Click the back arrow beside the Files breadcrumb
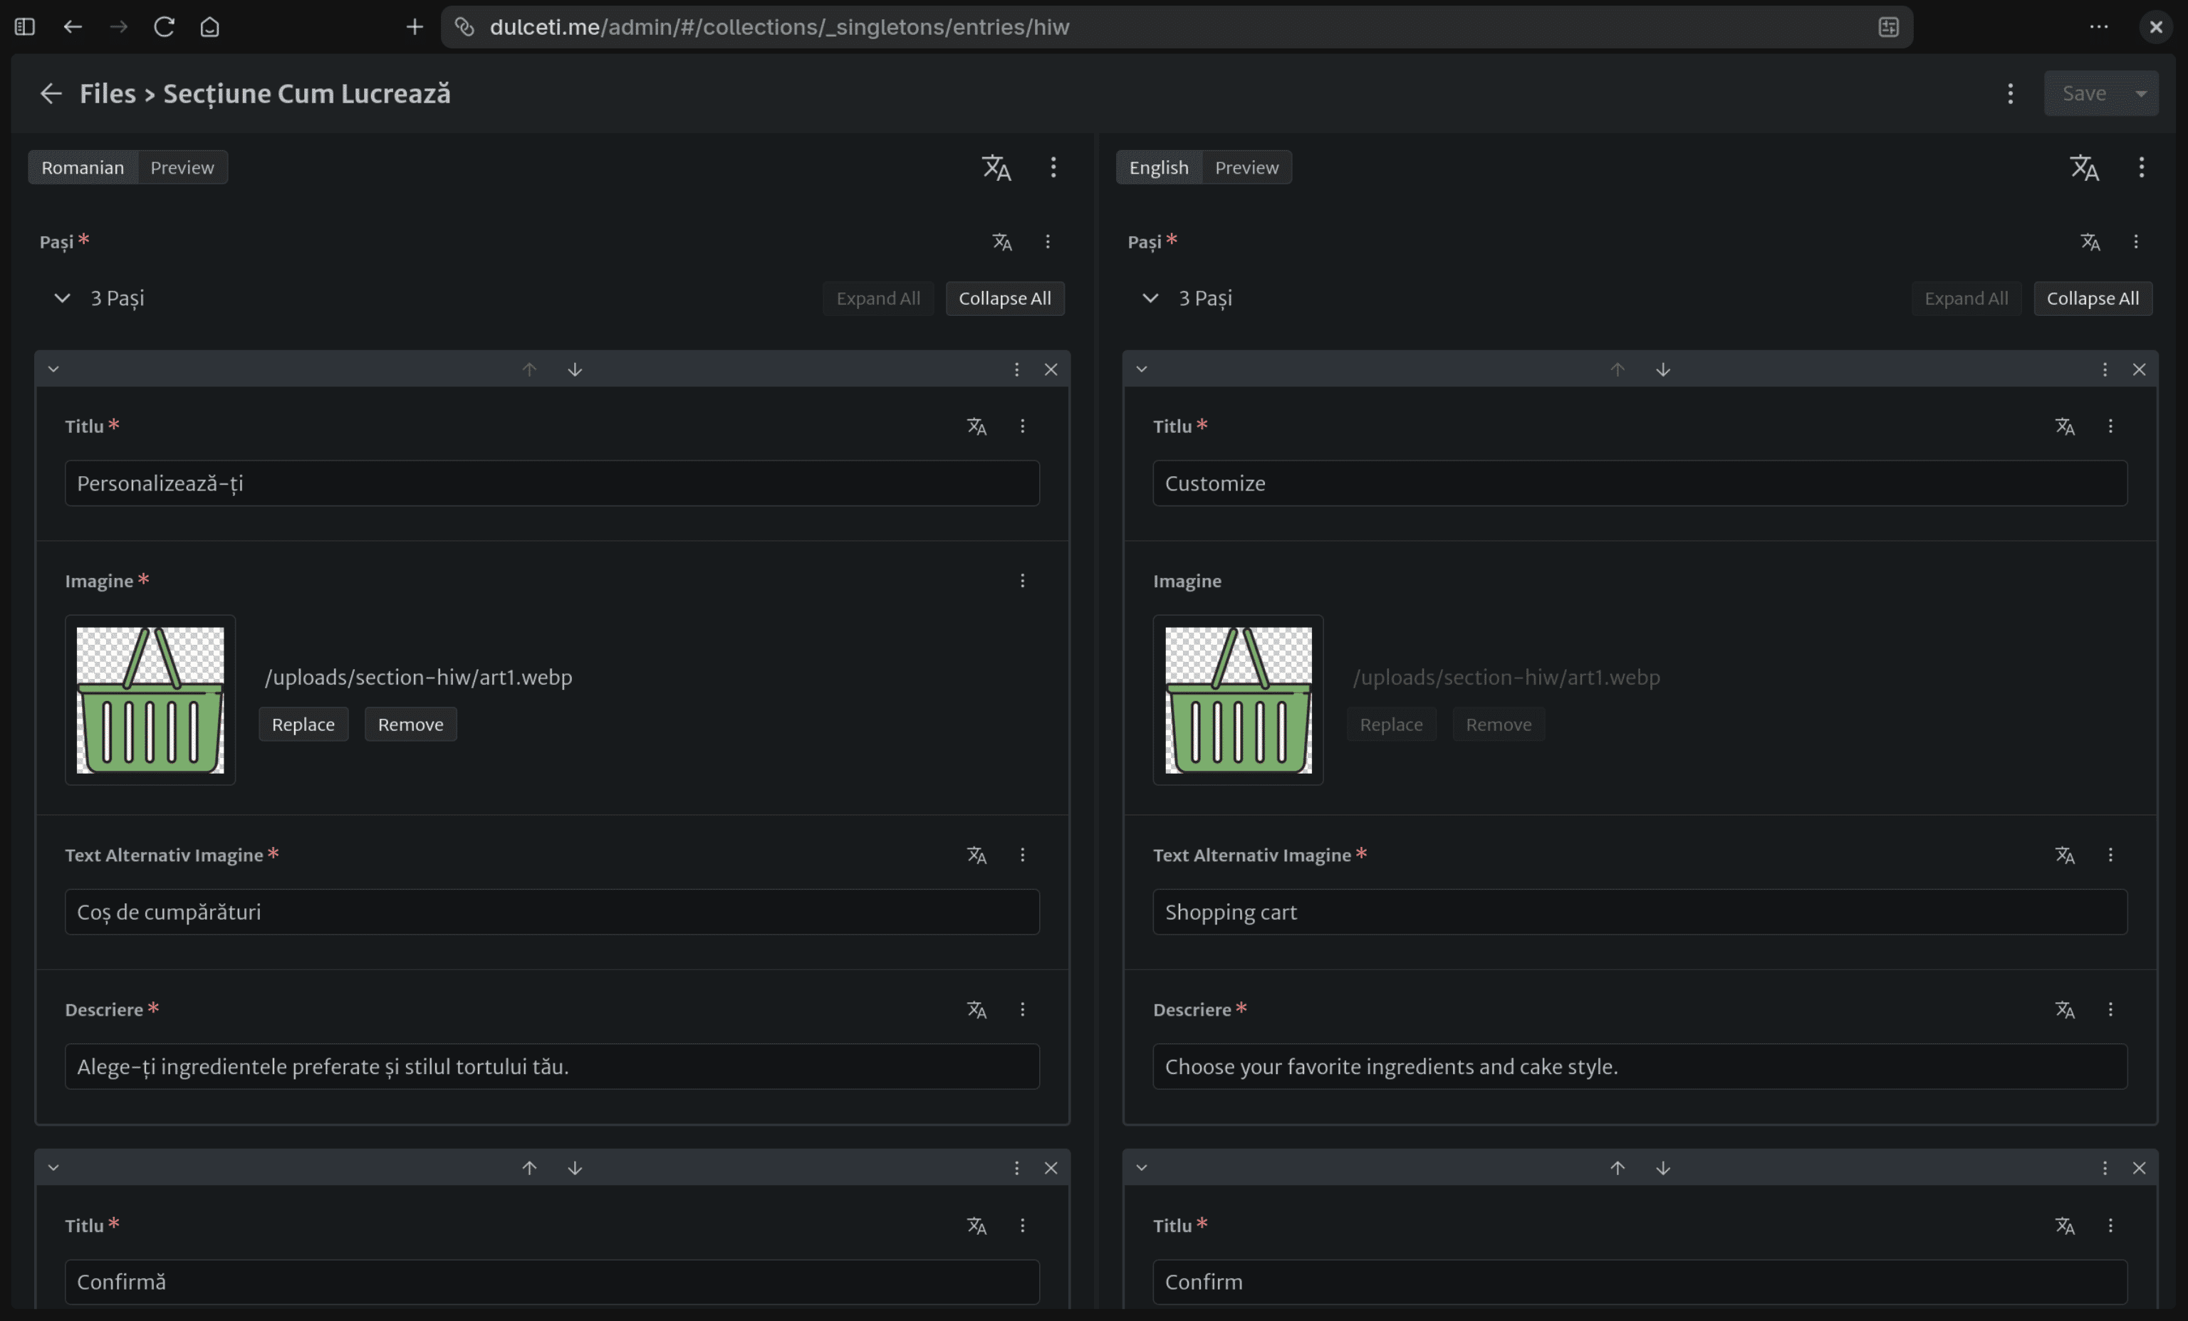Screen dimensions: 2188x1321 click(x=51, y=93)
